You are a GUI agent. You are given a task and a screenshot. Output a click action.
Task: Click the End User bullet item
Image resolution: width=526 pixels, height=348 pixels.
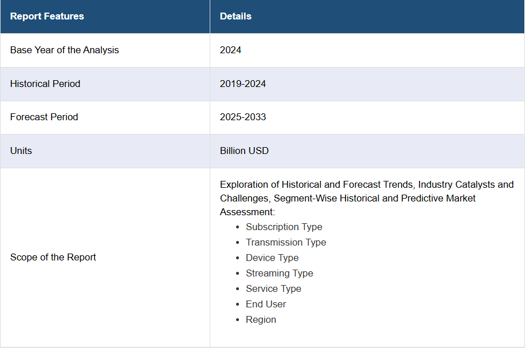[x=266, y=304]
